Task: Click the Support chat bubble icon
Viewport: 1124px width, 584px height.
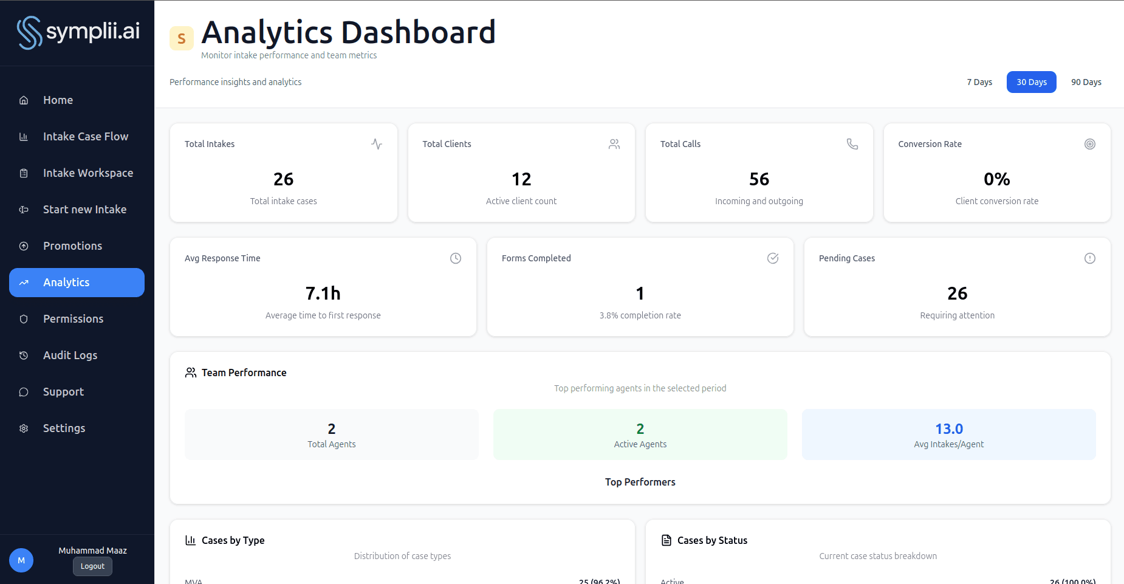Action: click(x=23, y=391)
